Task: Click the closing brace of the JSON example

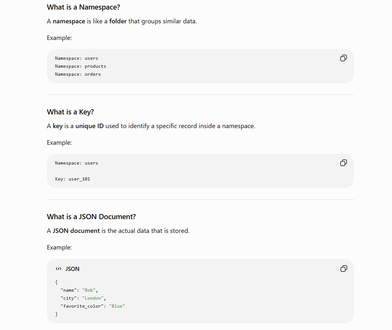Action: point(57,314)
